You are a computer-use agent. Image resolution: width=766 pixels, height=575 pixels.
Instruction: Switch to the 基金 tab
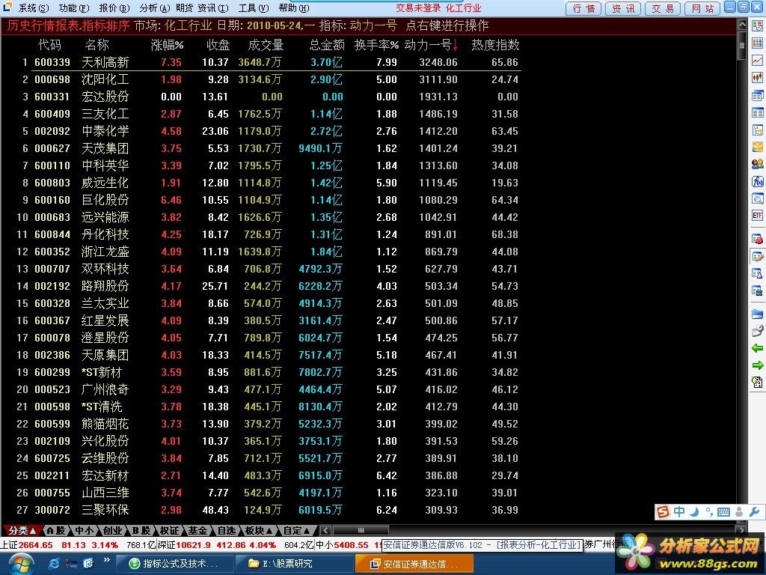pos(197,531)
